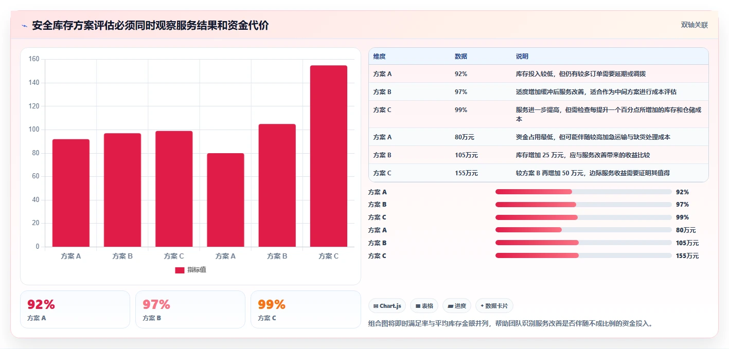Click the 数据 table column header
This screenshot has height=349, width=729.
coord(461,57)
